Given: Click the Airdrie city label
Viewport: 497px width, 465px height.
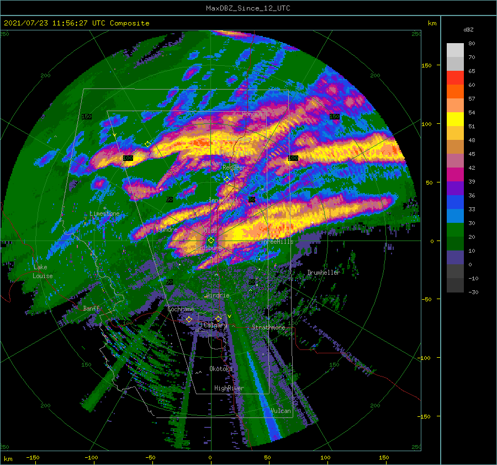Looking at the screenshot, I should [218, 295].
